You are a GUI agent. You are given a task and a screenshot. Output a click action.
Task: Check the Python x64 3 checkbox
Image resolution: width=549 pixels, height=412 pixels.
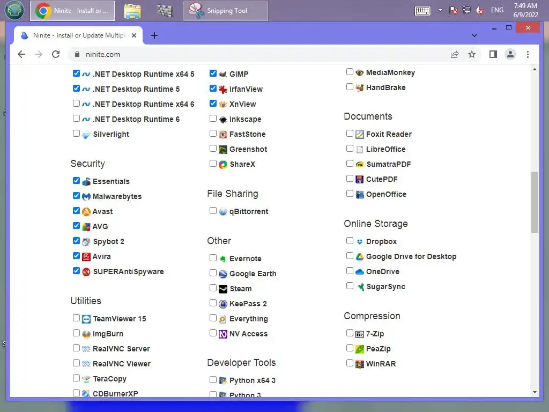[213, 379]
